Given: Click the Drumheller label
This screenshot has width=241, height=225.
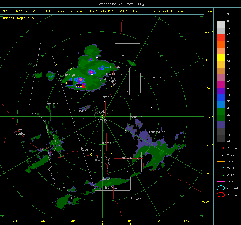Looking at the screenshot, I should (x=157, y=132).
